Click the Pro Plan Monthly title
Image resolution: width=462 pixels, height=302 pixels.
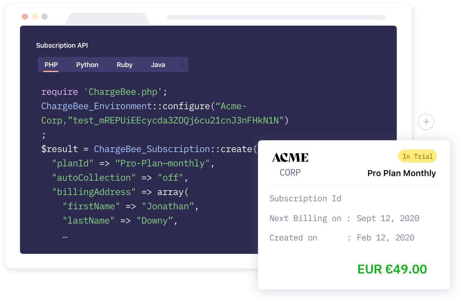point(402,173)
